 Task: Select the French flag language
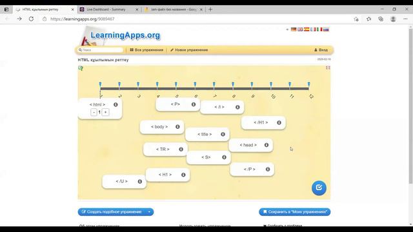coord(313,29)
